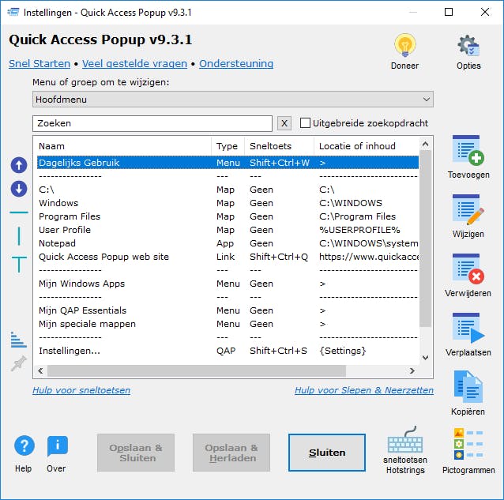Click the %USERPROFILE% location cell
Image resolution: width=504 pixels, height=500 pixels.
[x=359, y=230]
